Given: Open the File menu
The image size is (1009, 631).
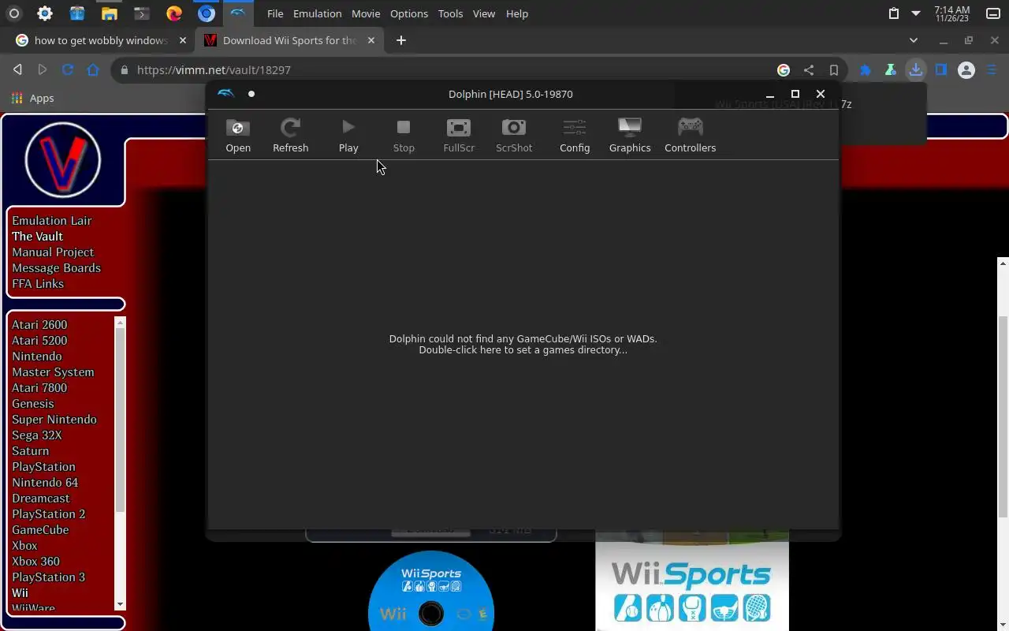Looking at the screenshot, I should pyautogui.click(x=275, y=13).
